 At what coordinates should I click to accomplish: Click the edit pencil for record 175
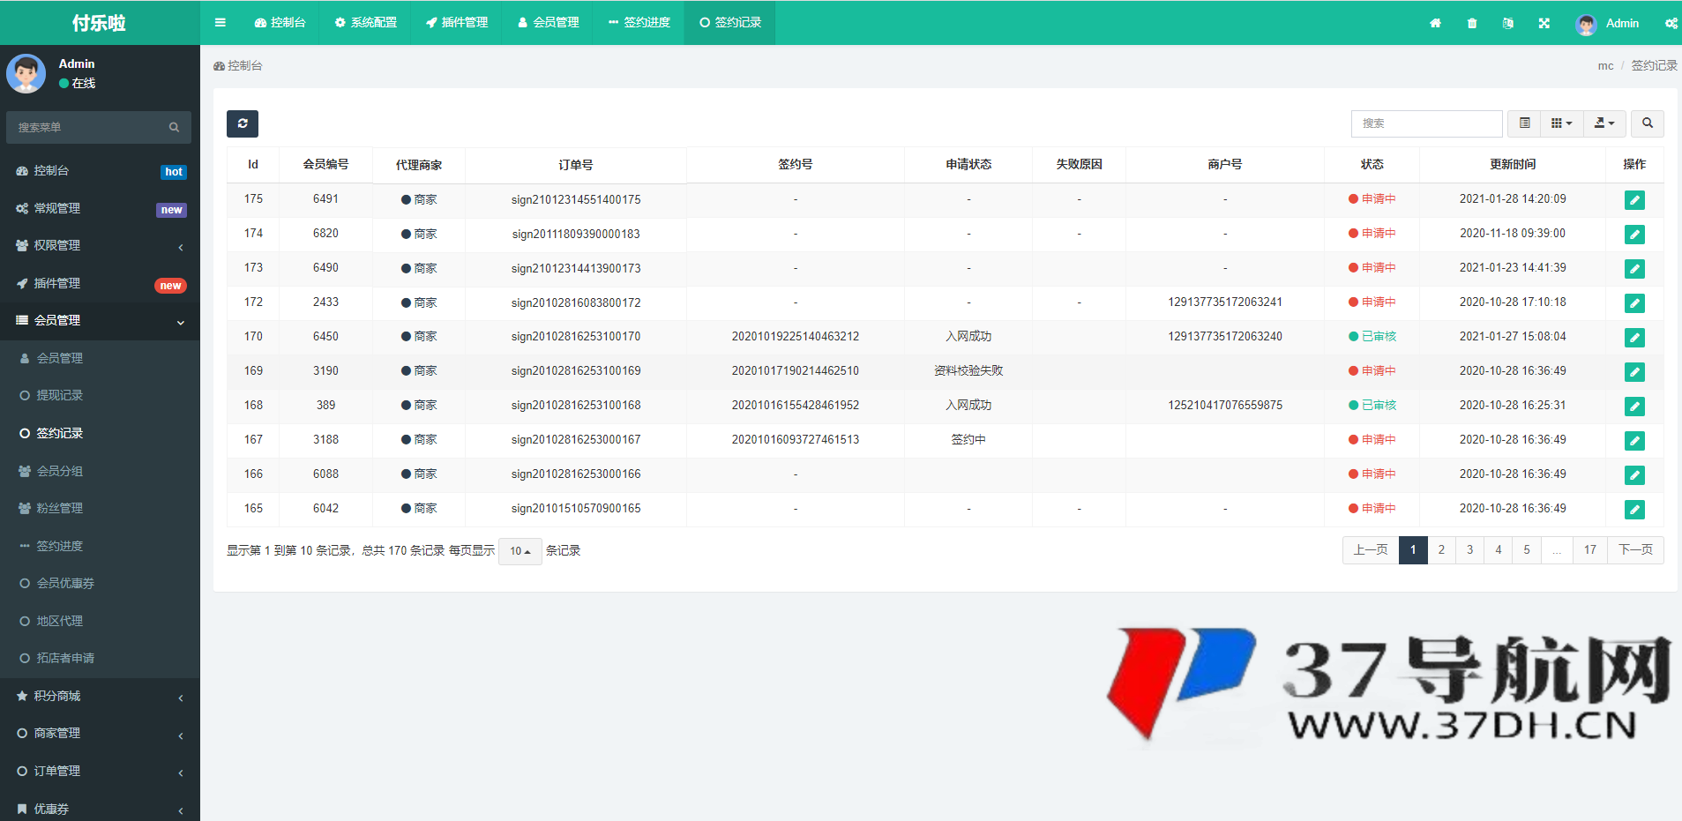point(1635,200)
